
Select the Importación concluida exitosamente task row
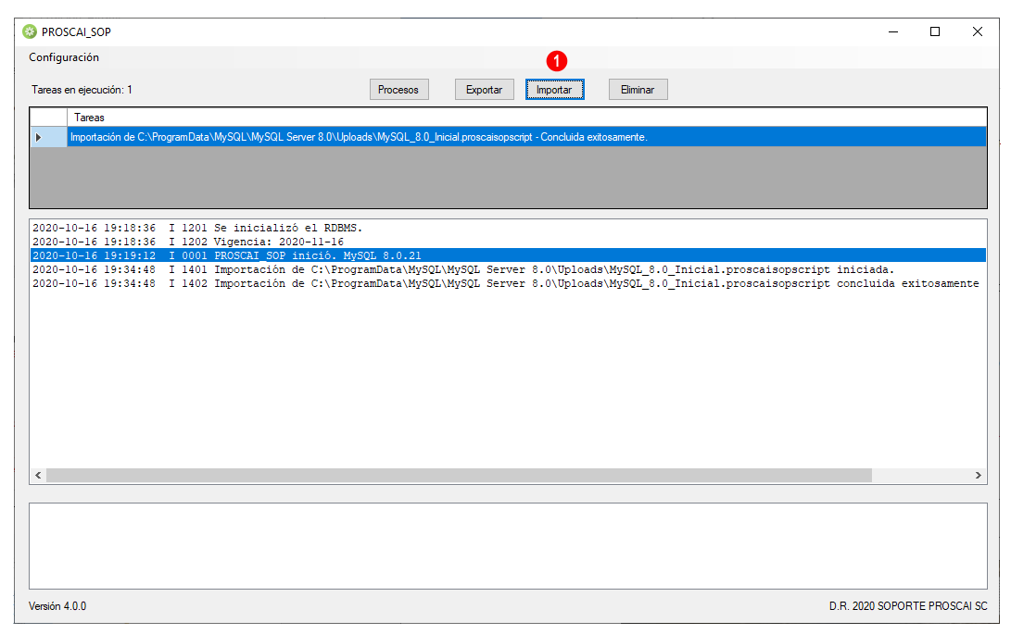(526, 137)
